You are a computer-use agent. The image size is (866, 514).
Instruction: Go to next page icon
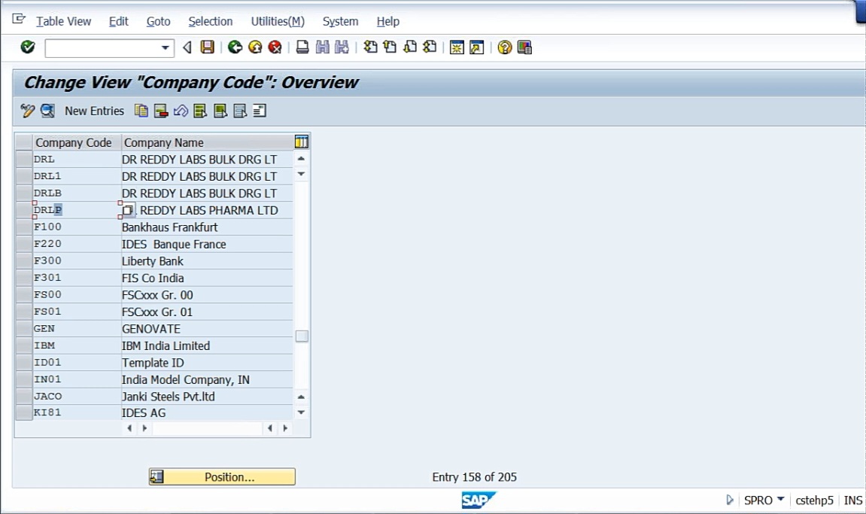point(410,47)
